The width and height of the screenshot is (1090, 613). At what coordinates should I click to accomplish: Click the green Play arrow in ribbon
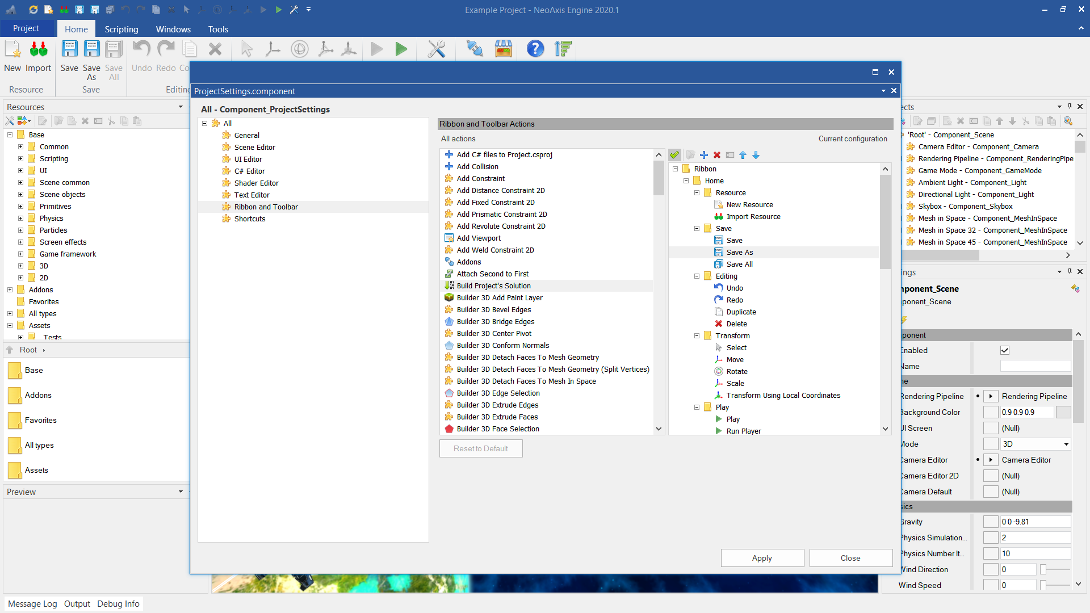coord(401,49)
